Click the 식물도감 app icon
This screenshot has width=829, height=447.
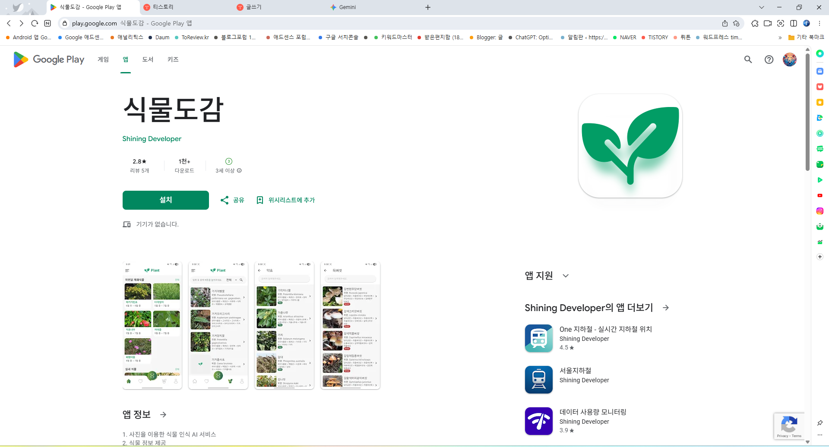(x=630, y=145)
